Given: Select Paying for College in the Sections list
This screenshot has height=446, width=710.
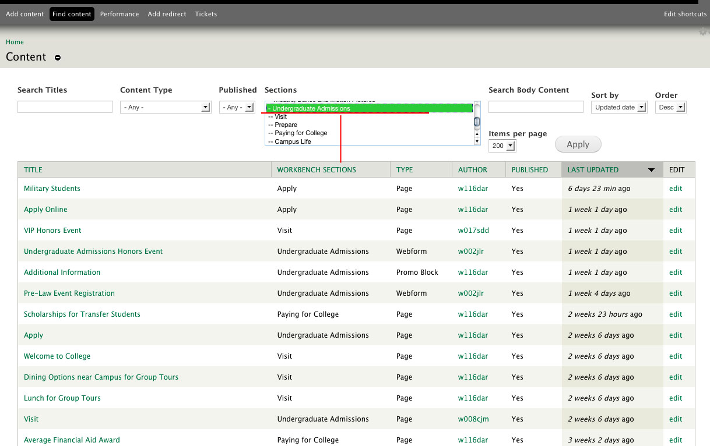Looking at the screenshot, I should click(x=298, y=133).
